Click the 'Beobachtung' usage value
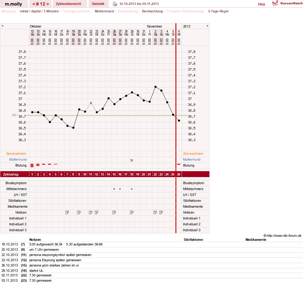 click(153, 11)
